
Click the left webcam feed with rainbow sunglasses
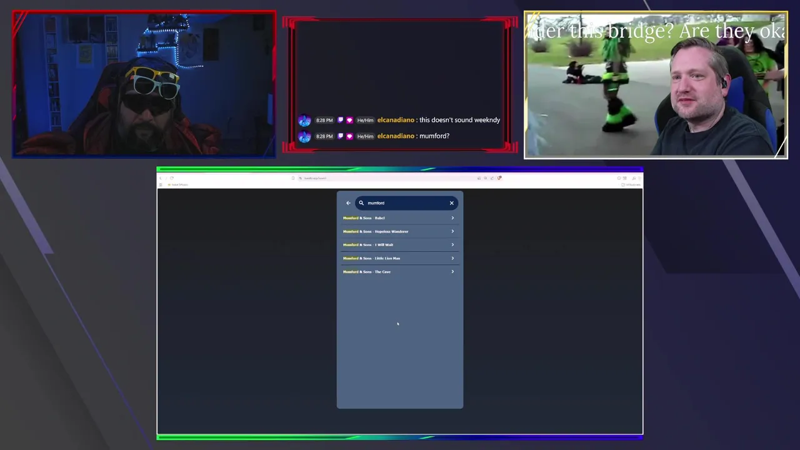pyautogui.click(x=144, y=84)
